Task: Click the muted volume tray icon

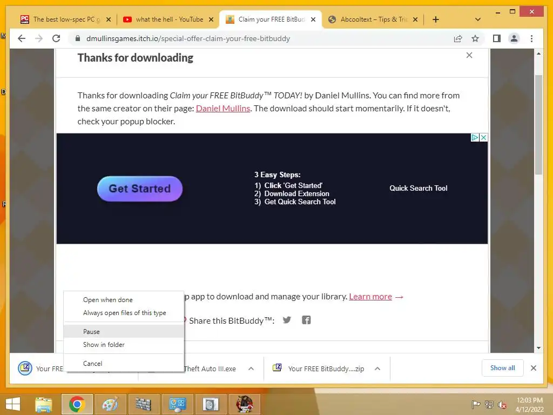Action: [x=502, y=404]
